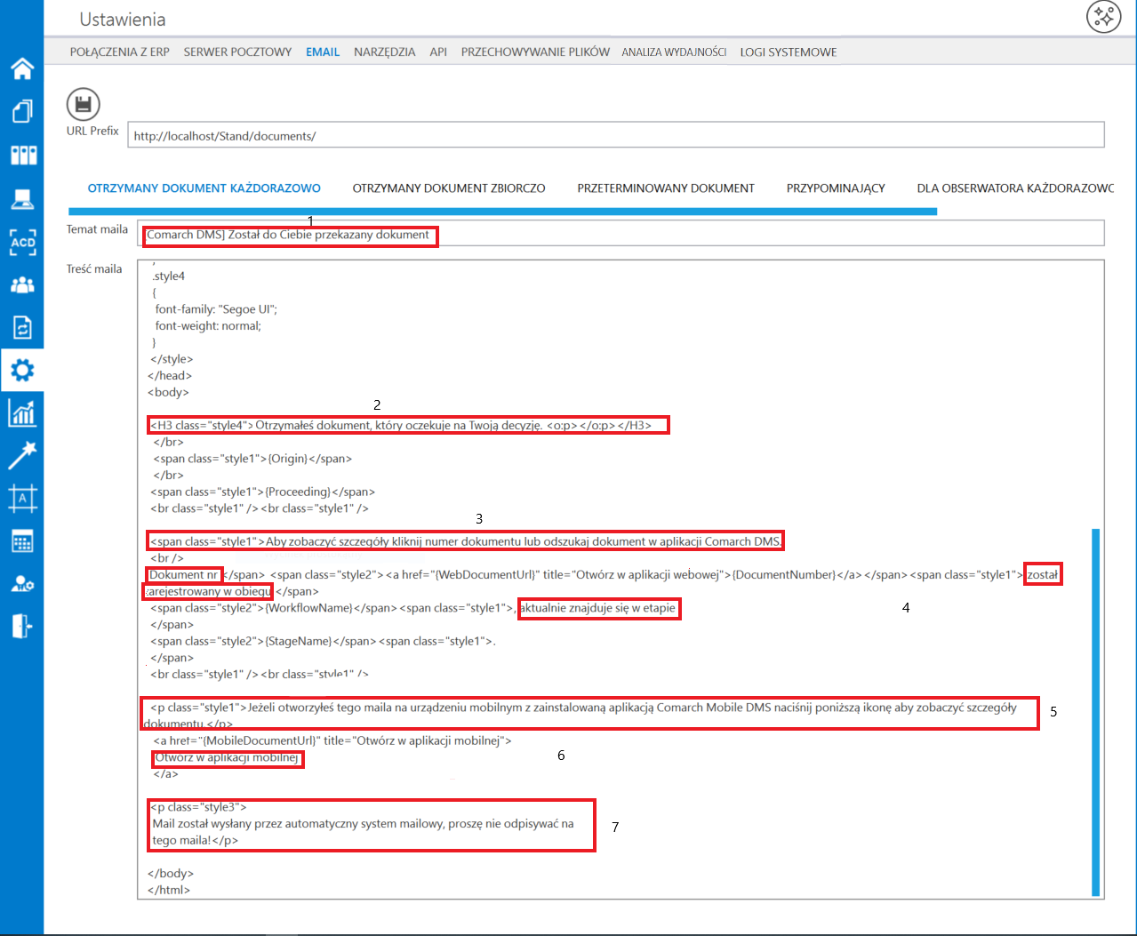Select the EMAIL tab
Image resolution: width=1137 pixels, height=936 pixels.
pyautogui.click(x=323, y=52)
